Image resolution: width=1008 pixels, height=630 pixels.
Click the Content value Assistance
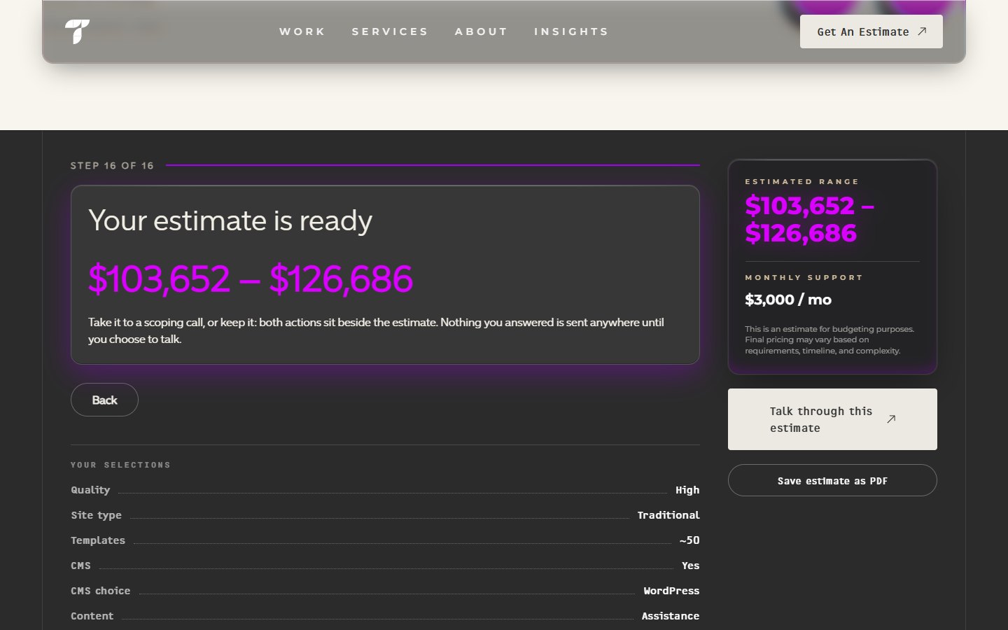671,616
